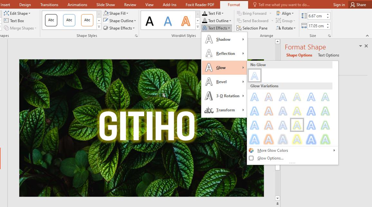
Task: Expand the Bevel submenu
Action: [x=221, y=82]
